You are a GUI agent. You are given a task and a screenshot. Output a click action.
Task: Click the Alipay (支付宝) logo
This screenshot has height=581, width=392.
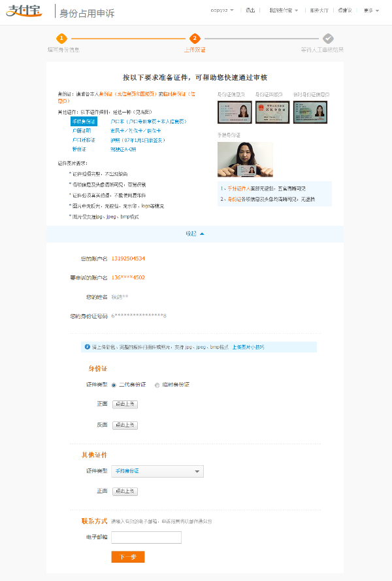(x=24, y=11)
